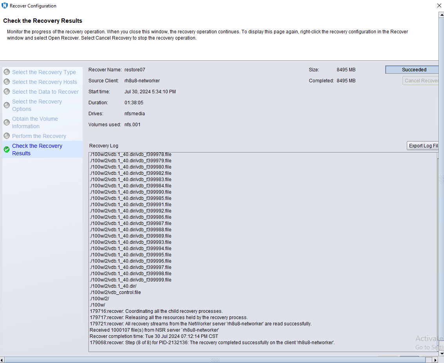Select the Check the Recovery Results step
This screenshot has width=444, height=363.
click(37, 149)
